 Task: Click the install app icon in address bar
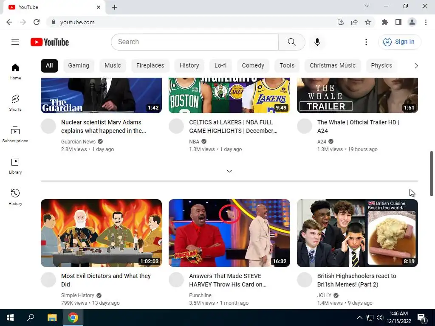pos(340,22)
